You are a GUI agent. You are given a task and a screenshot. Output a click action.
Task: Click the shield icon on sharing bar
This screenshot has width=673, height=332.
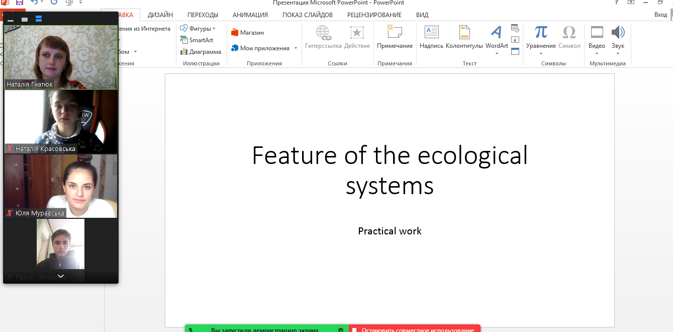click(341, 330)
